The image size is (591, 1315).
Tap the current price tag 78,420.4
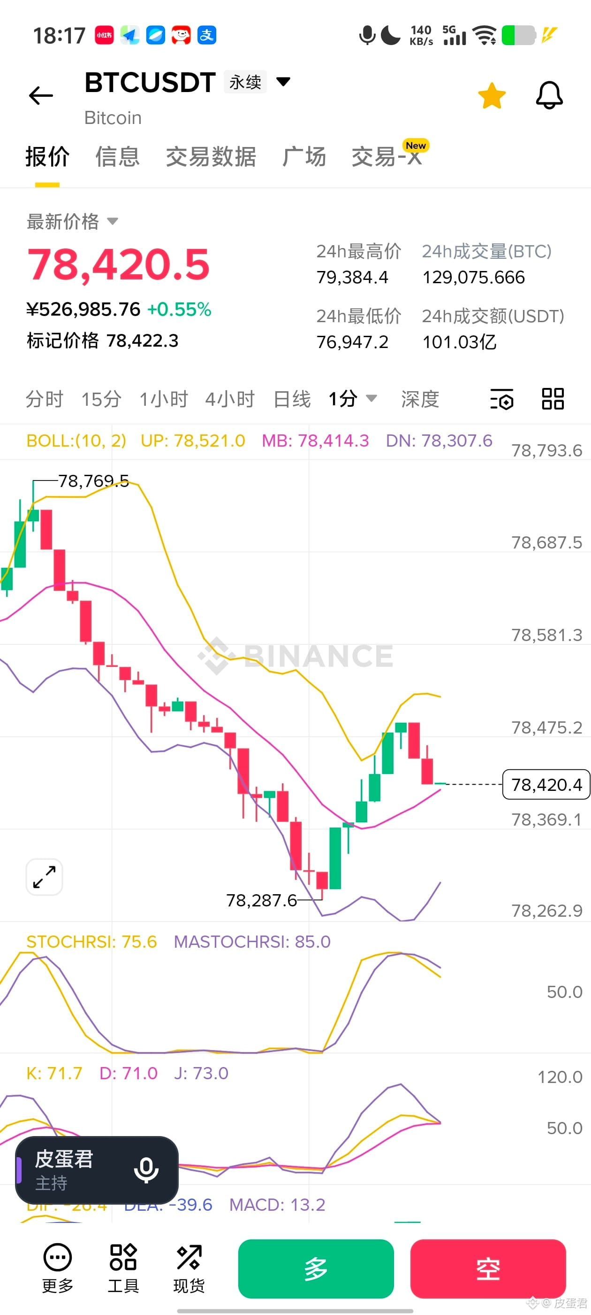546,785
